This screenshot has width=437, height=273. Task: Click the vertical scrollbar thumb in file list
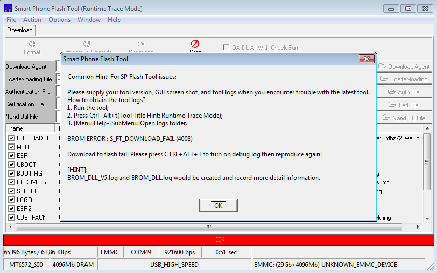427,162
